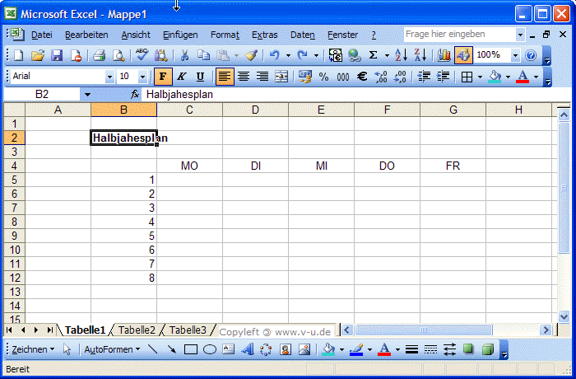Select cell containing FR
This screenshot has height=379, width=576.
pyautogui.click(x=453, y=166)
